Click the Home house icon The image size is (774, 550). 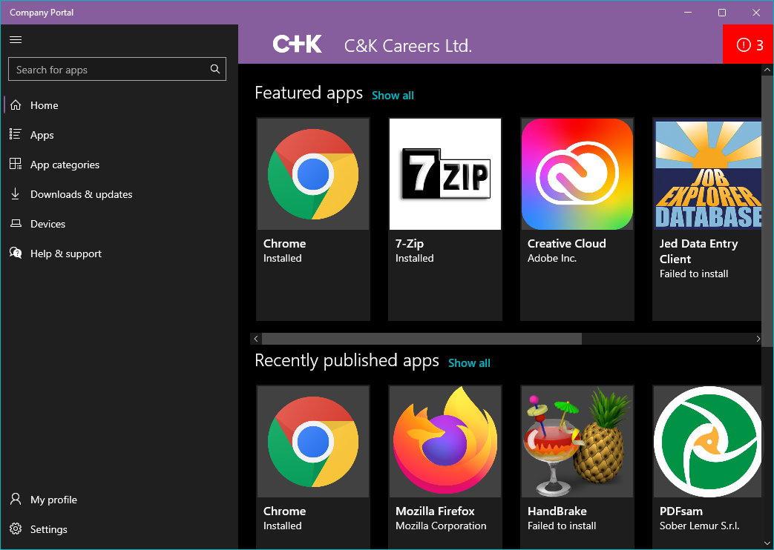[x=16, y=105]
